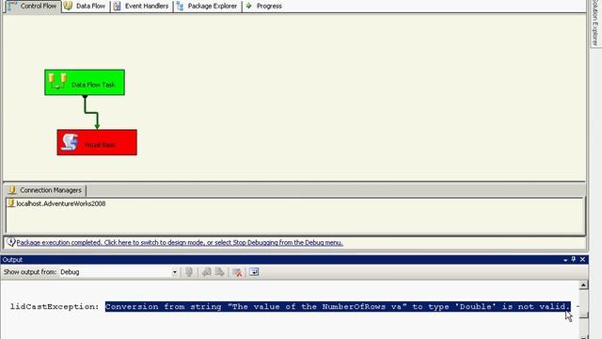Switch to the Package Explorer tab
This screenshot has height=339, width=602.
click(207, 7)
